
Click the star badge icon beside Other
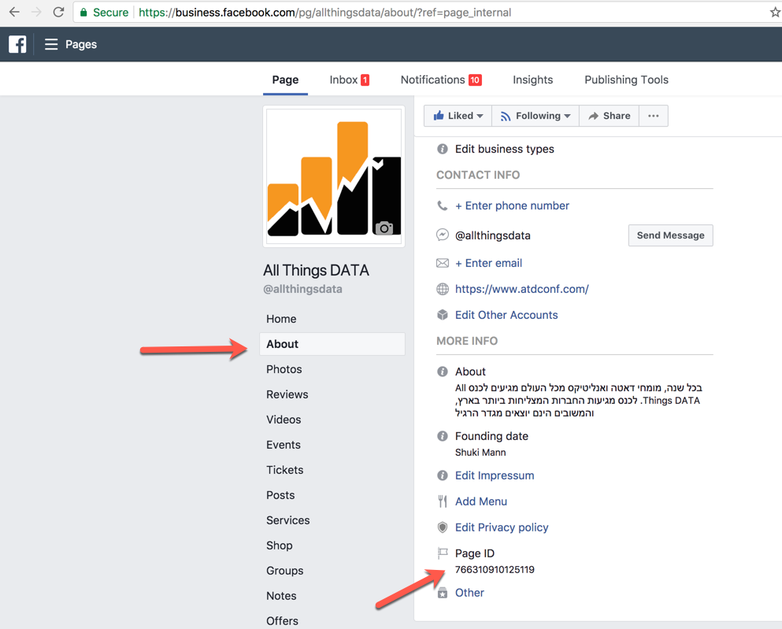443,593
